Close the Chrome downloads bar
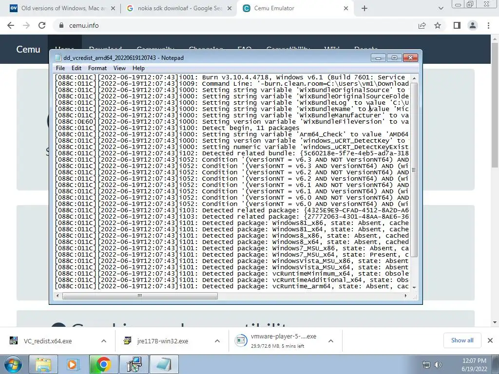Screen dimensions: 499x374 pos(490,340)
